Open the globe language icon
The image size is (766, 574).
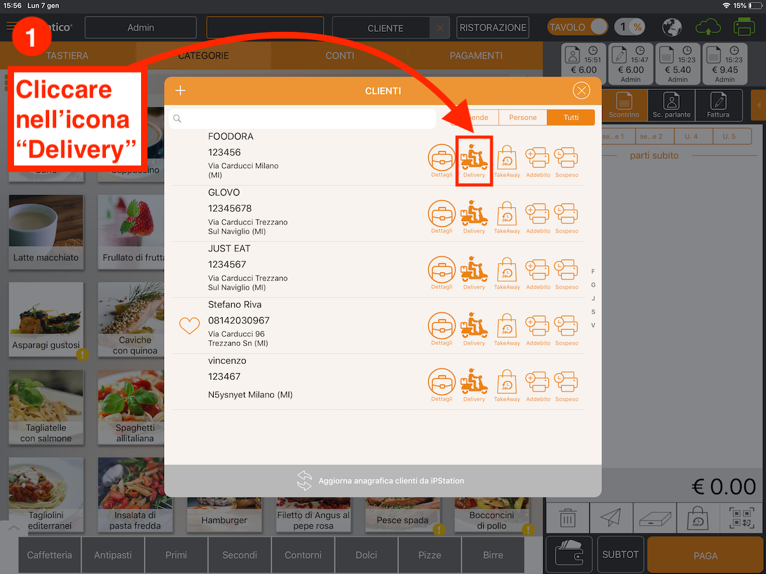tap(672, 27)
